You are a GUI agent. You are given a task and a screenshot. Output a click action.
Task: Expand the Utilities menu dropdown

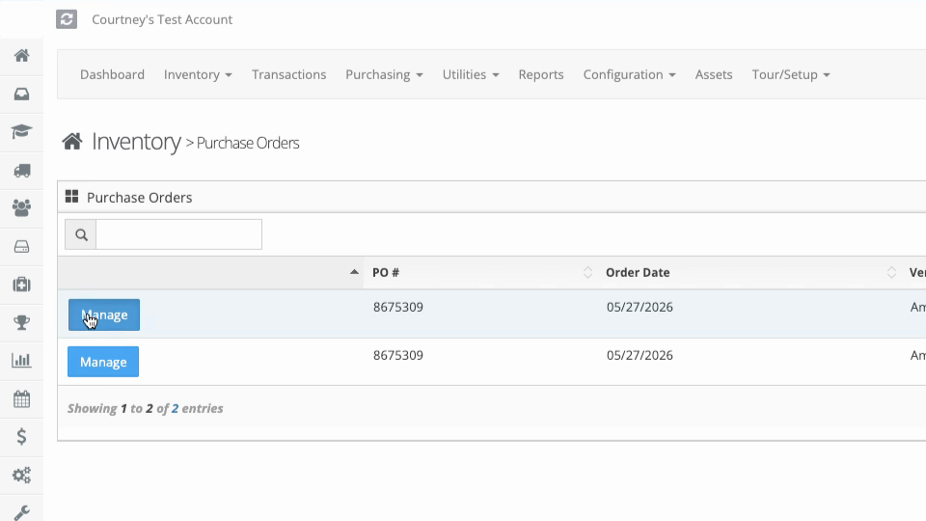[471, 74]
